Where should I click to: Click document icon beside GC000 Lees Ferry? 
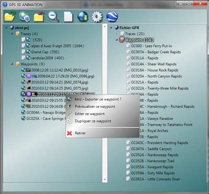coord(128,46)
